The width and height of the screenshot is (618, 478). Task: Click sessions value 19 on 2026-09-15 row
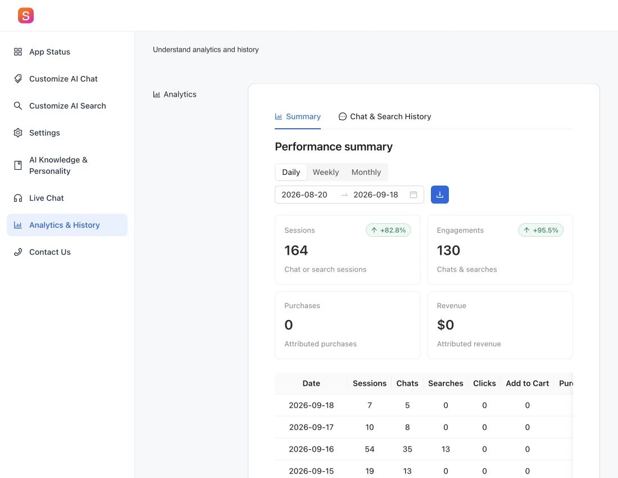pos(369,471)
